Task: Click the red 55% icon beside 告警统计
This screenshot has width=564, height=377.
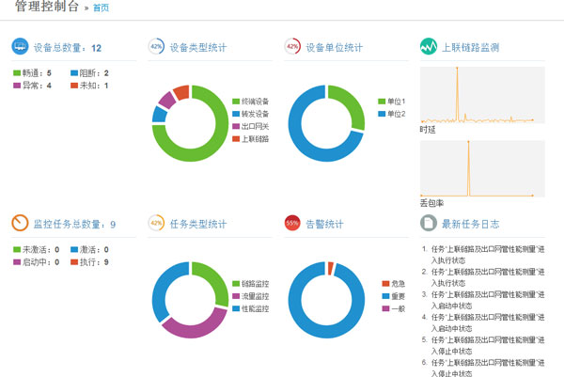Action: pos(292,224)
